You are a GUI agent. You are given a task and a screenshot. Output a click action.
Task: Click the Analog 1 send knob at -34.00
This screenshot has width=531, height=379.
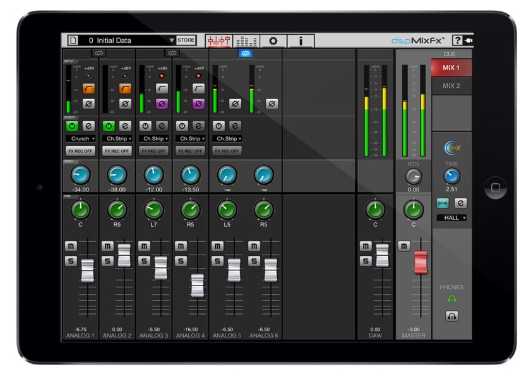pos(80,175)
